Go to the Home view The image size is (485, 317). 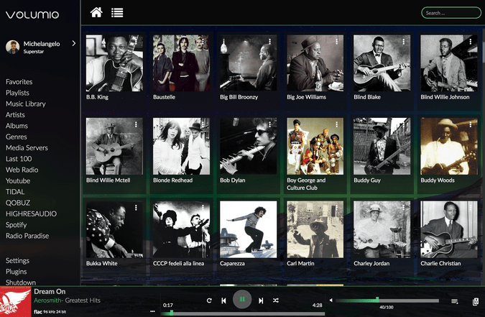[96, 12]
